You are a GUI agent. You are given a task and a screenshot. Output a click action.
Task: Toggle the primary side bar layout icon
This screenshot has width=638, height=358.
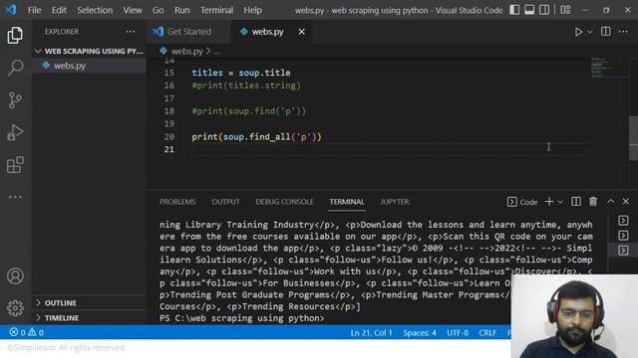click(x=514, y=10)
